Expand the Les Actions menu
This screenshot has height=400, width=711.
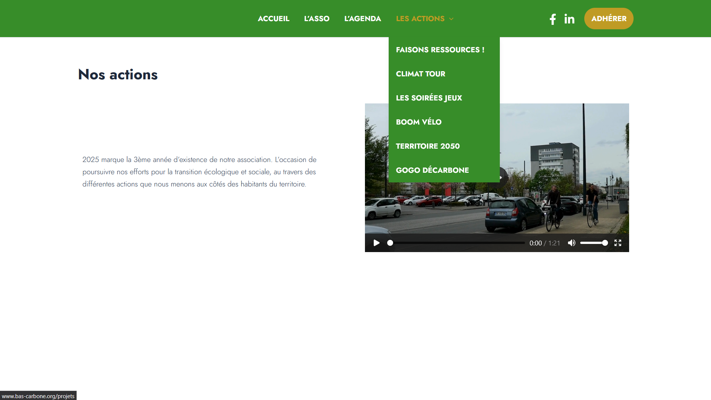click(x=420, y=19)
